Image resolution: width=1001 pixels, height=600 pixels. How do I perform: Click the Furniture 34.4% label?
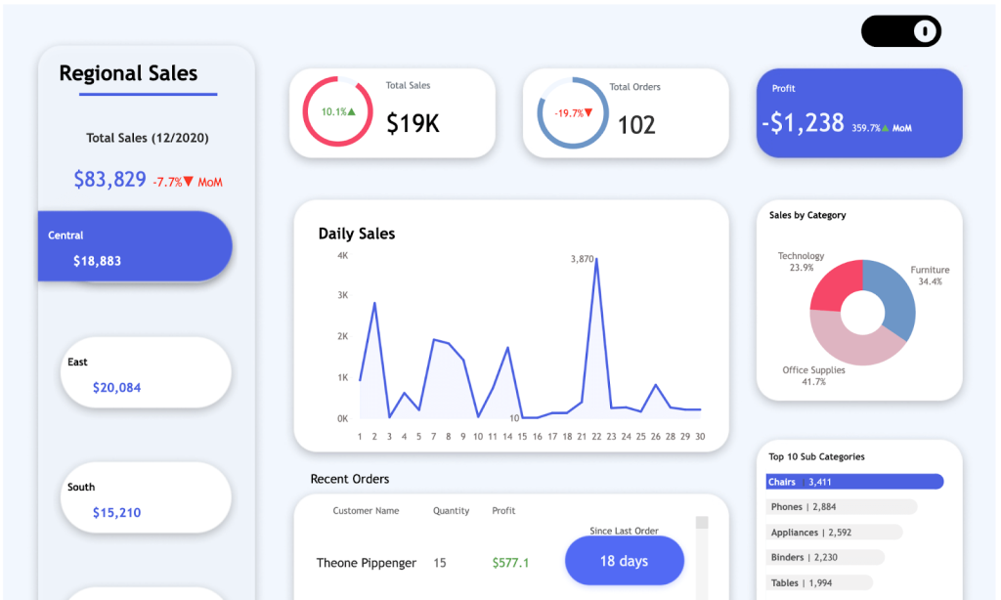point(931,276)
